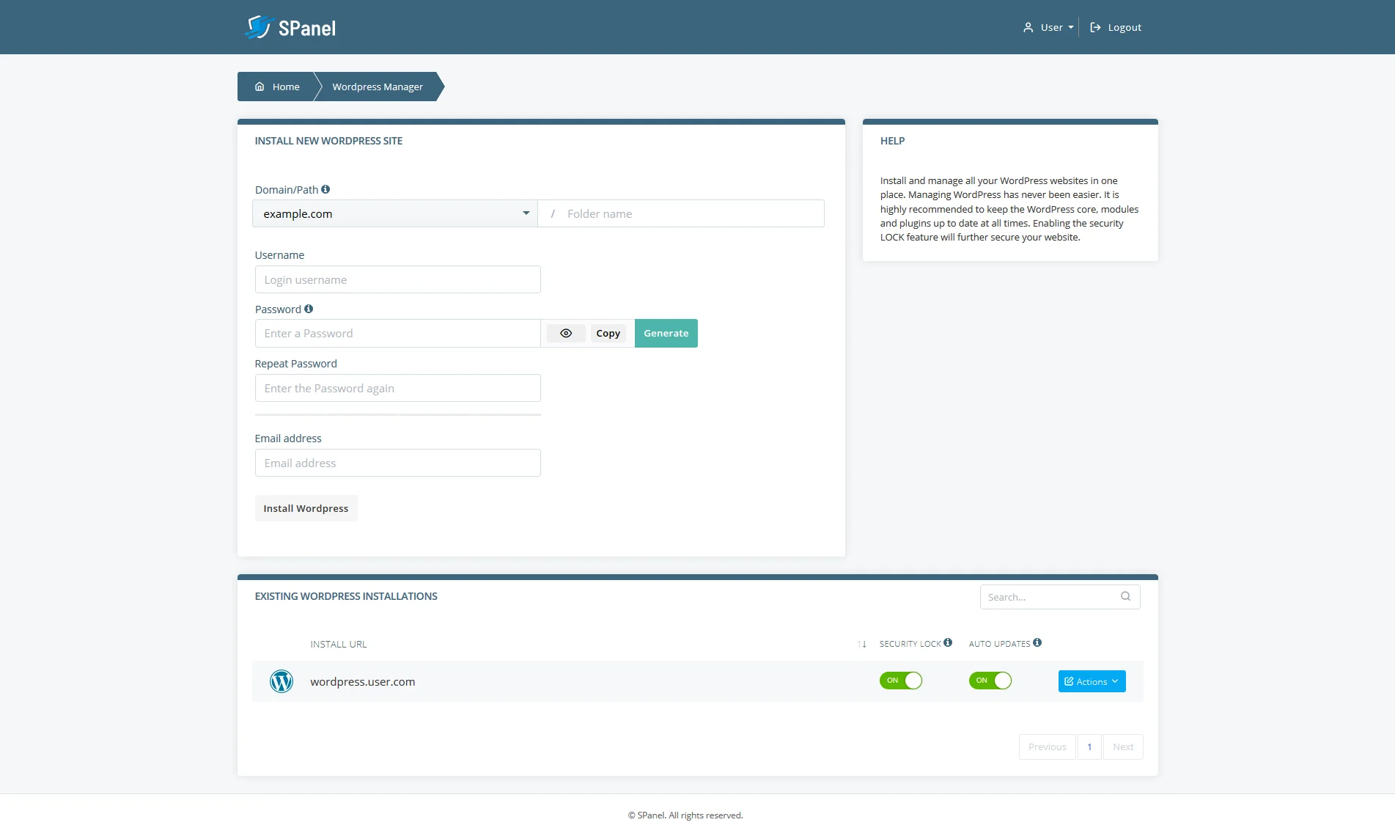The image size is (1395, 836).
Task: Select the Wordpress Manager breadcrumb
Action: point(377,87)
